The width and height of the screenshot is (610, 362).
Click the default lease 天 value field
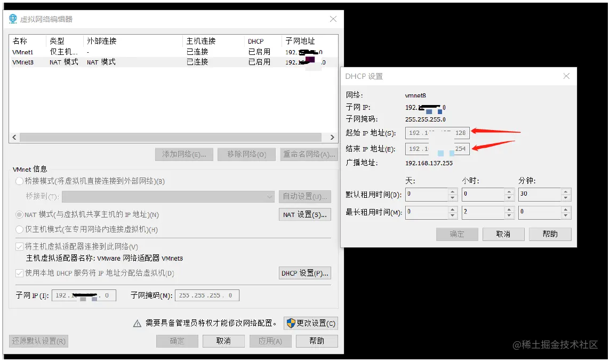click(427, 195)
